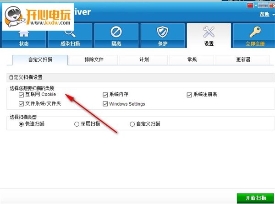The image size is (275, 204).
Task: Open the 帮助 help menu
Action: tap(264, 14)
